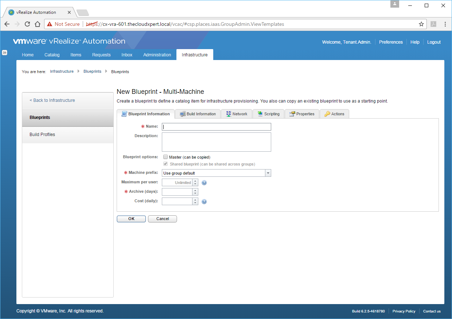This screenshot has width=452, height=319.
Task: Bookmark page with the star icon
Action: click(421, 24)
